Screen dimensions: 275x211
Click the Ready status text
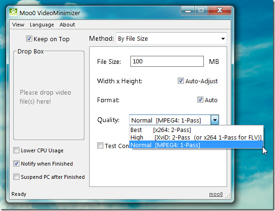(19, 194)
